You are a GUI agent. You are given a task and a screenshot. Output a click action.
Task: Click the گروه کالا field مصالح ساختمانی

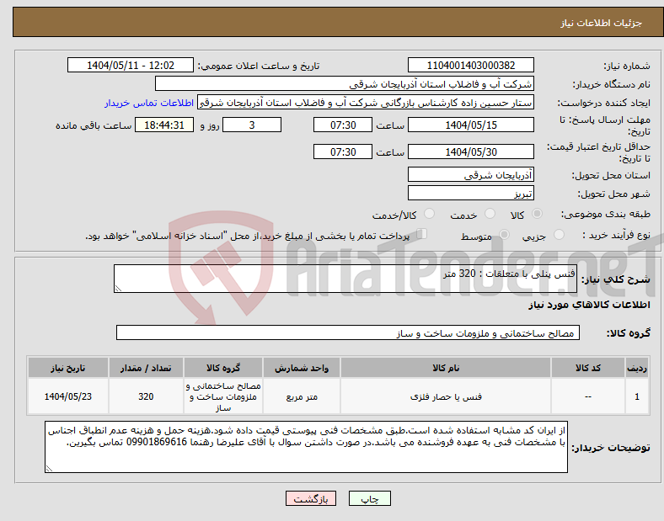(348, 332)
